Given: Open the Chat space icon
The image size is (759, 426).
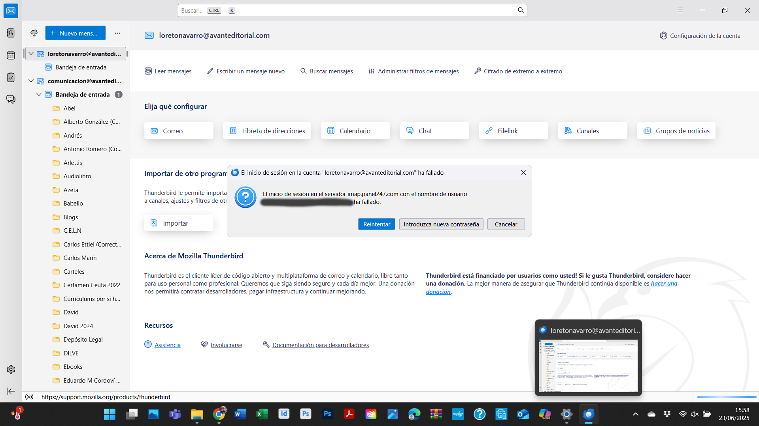Looking at the screenshot, I should click(x=11, y=99).
